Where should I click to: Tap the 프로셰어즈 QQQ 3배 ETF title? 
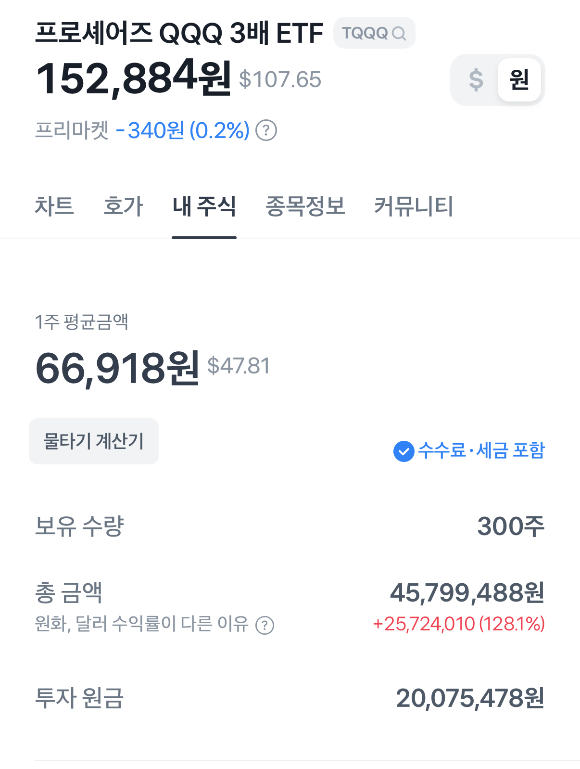point(179,33)
